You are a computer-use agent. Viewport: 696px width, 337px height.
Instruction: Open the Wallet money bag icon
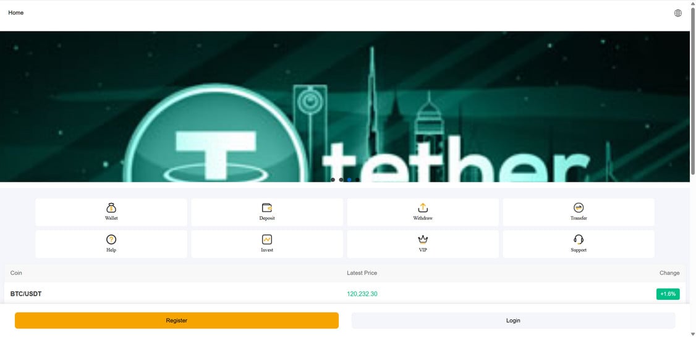click(111, 208)
